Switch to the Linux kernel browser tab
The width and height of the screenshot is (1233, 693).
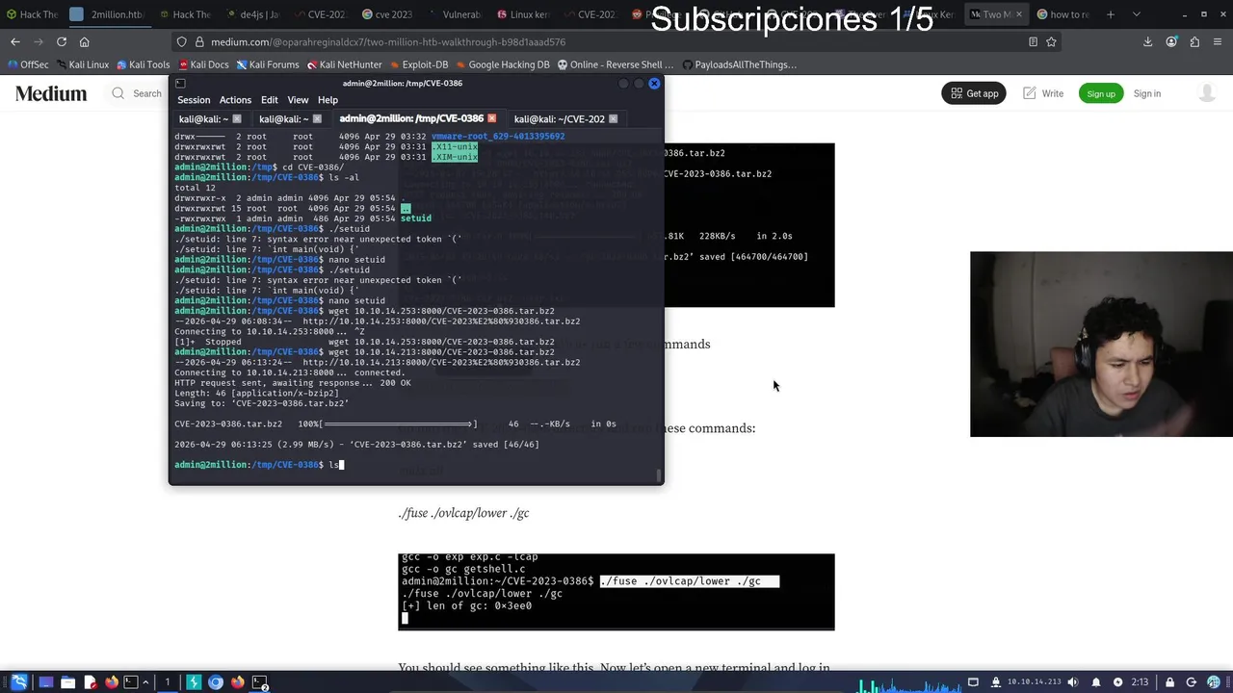coord(523,14)
